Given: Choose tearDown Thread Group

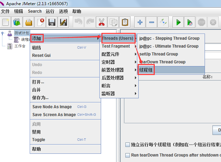Looking at the screenshot, I should 171,62.
